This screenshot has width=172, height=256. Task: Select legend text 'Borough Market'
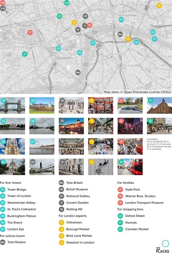tap(78, 229)
